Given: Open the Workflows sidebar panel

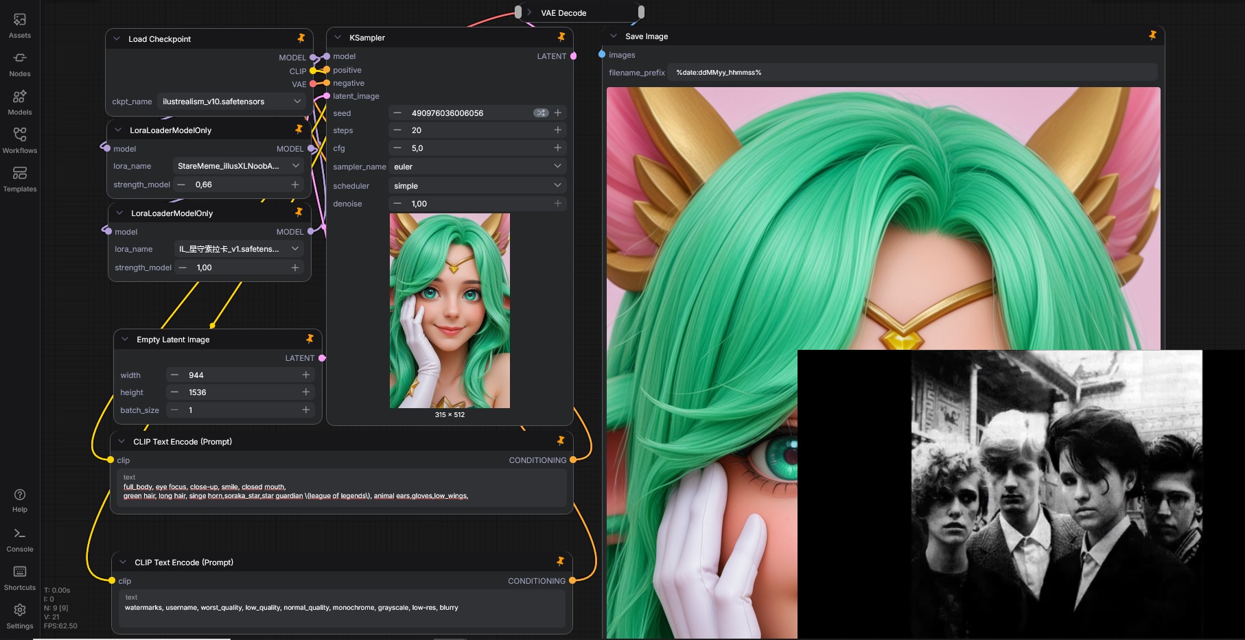Looking at the screenshot, I should tap(20, 141).
